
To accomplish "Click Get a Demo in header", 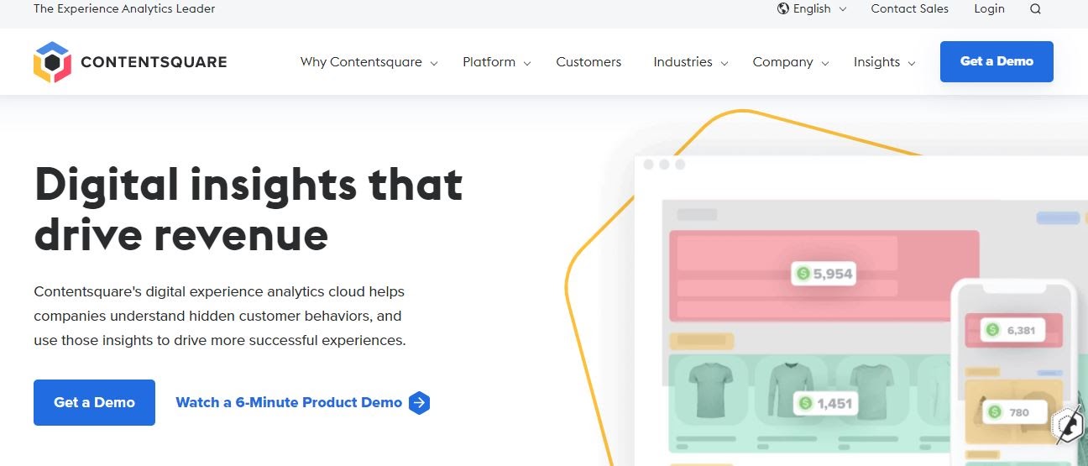I will 996,61.
